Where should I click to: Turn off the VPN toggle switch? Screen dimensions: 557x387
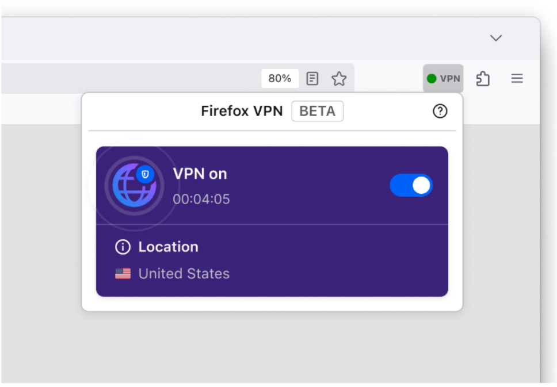coord(411,186)
